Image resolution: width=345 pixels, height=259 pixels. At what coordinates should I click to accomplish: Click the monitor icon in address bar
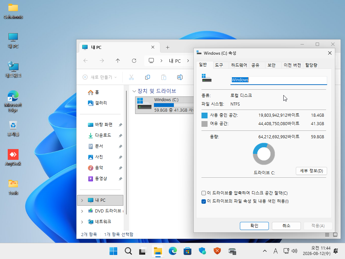pos(151,61)
